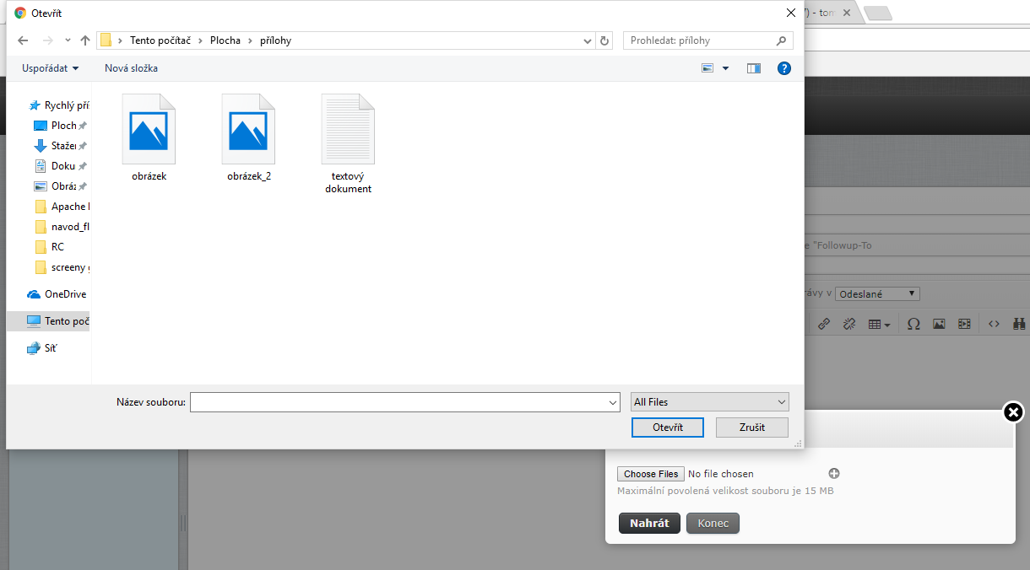This screenshot has height=570, width=1030.
Task: Click the insert link icon
Action: click(824, 324)
